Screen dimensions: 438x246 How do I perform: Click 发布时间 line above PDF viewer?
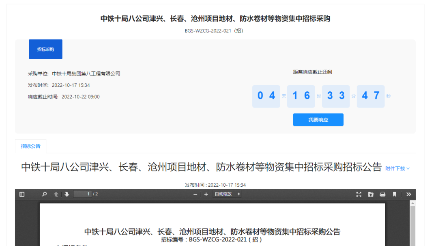pos(215,185)
